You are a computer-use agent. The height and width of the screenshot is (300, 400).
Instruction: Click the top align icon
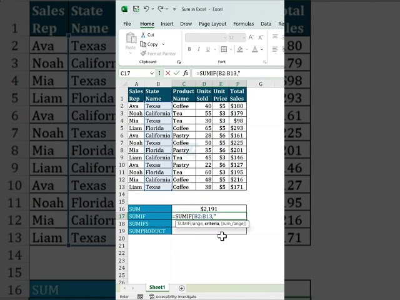point(275,37)
